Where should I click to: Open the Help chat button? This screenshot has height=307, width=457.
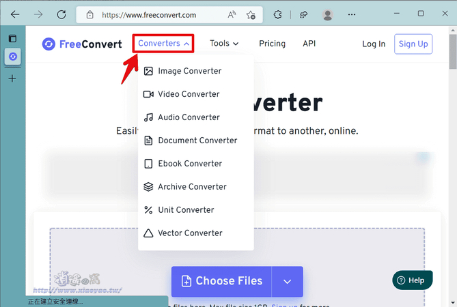pyautogui.click(x=413, y=280)
